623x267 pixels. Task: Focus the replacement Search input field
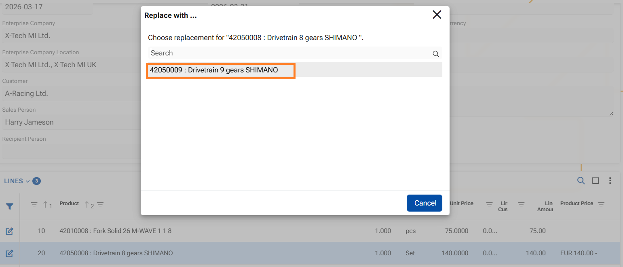pyautogui.click(x=289, y=53)
